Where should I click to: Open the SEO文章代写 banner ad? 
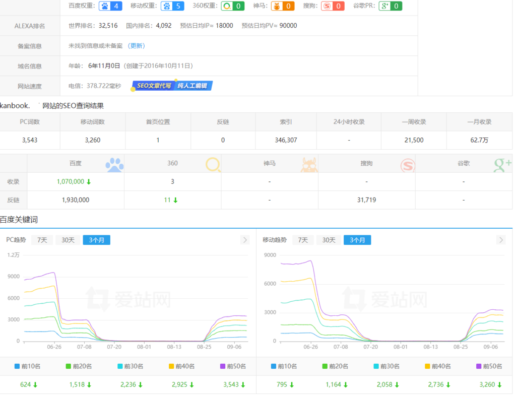coord(171,86)
